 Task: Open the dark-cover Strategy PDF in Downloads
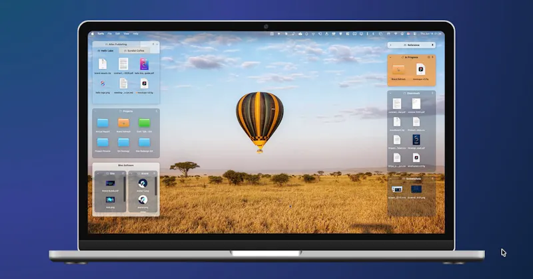coord(416,139)
